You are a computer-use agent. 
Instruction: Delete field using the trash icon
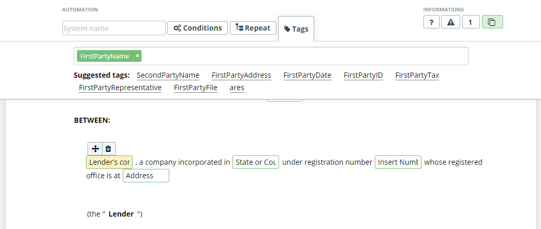[x=108, y=149]
